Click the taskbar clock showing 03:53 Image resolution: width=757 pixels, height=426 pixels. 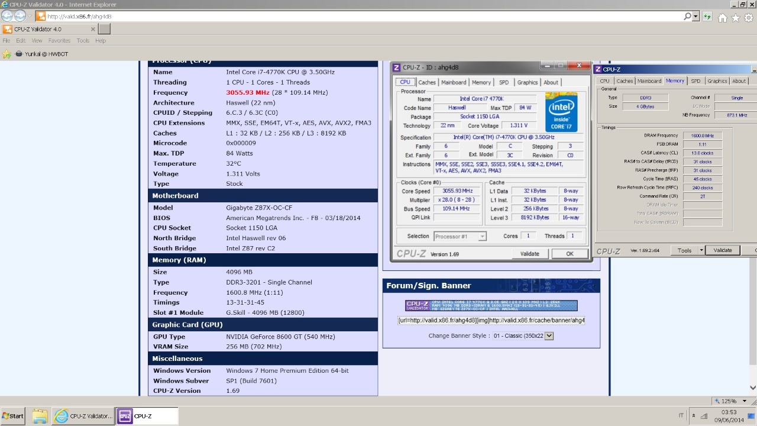tap(729, 412)
